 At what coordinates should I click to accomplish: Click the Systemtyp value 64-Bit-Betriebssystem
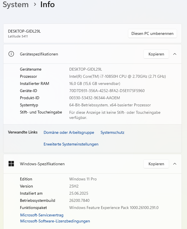click(110, 105)
